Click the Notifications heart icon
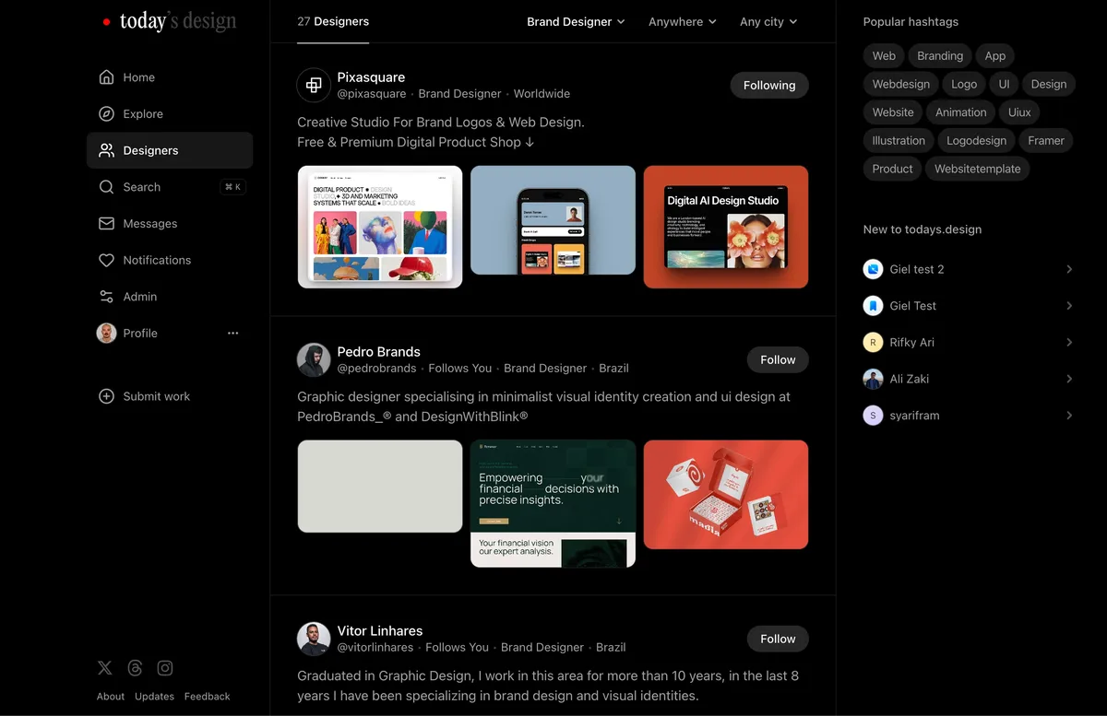Viewport: 1107px width, 716px height. (107, 260)
